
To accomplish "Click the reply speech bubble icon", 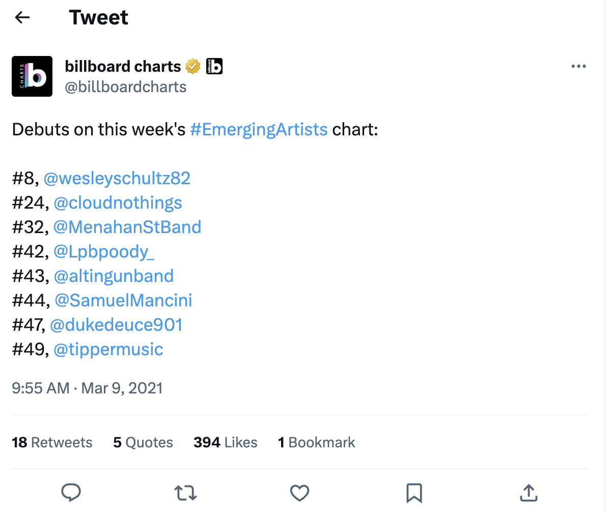I will coord(71,493).
